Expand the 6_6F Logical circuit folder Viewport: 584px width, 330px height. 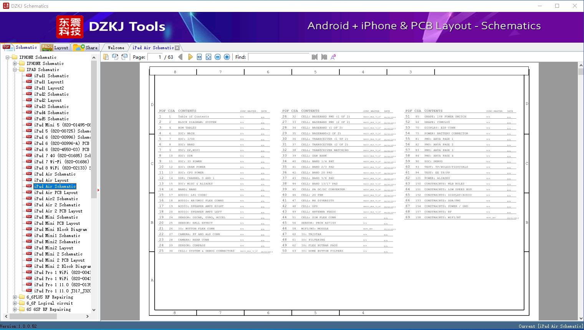coord(15,303)
